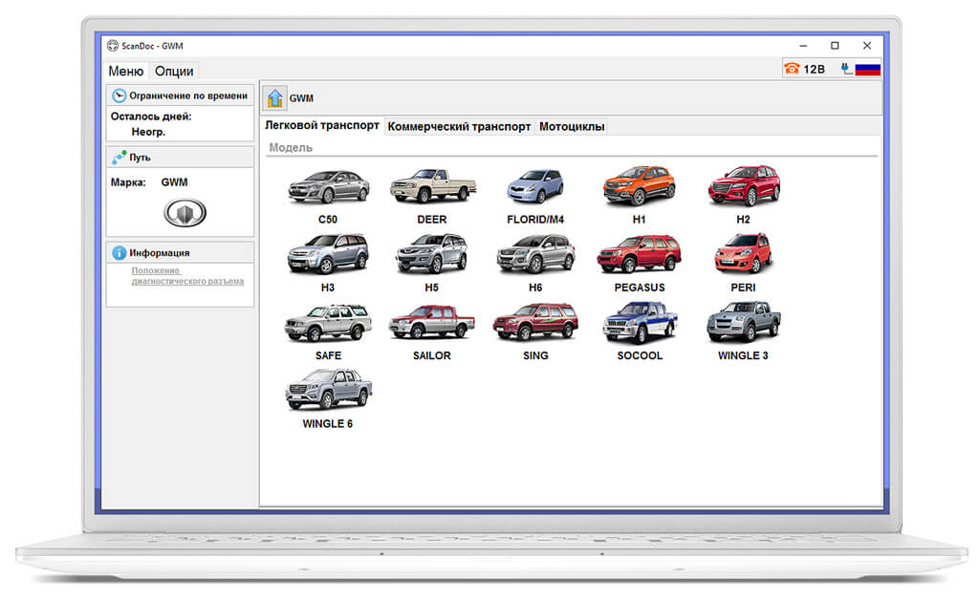Click the time limit clock icon

point(119,96)
